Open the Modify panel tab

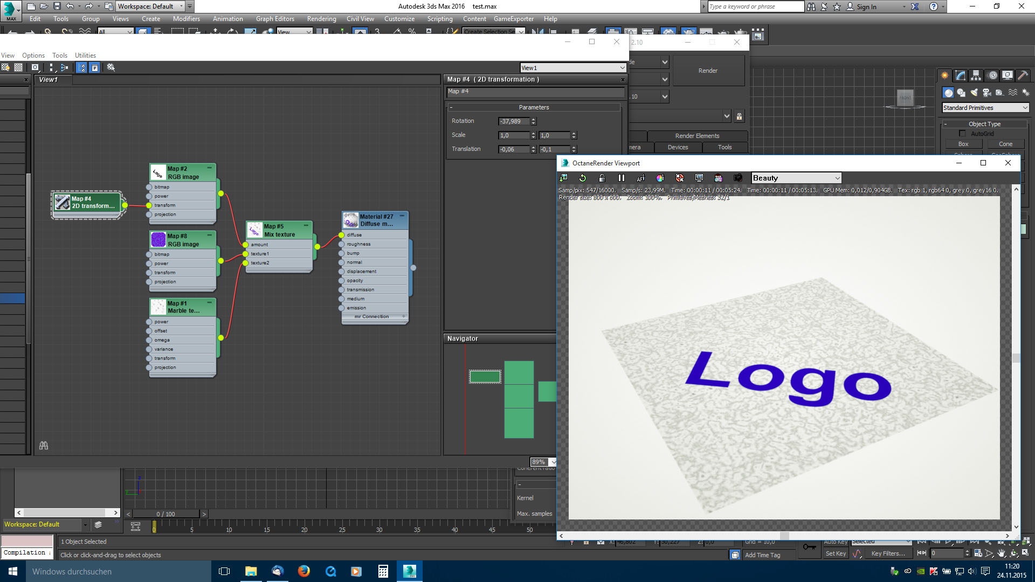pos(961,75)
